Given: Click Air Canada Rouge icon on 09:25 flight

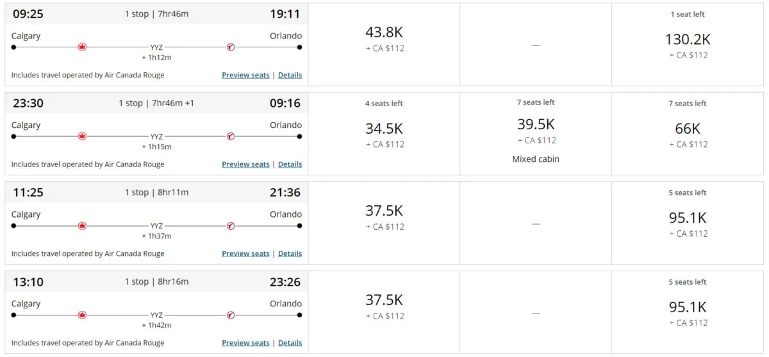Looking at the screenshot, I should click(x=231, y=47).
